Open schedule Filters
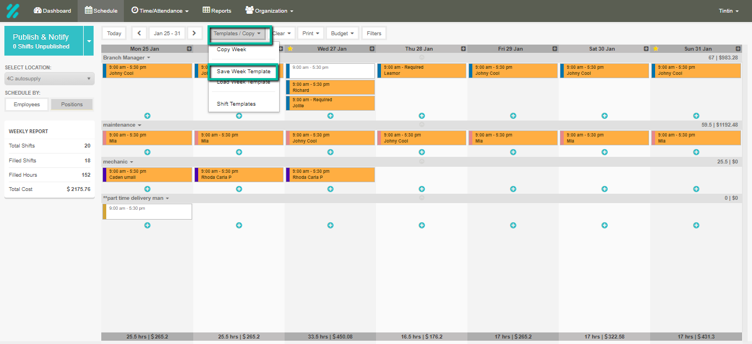The width and height of the screenshot is (752, 344). pyautogui.click(x=374, y=33)
